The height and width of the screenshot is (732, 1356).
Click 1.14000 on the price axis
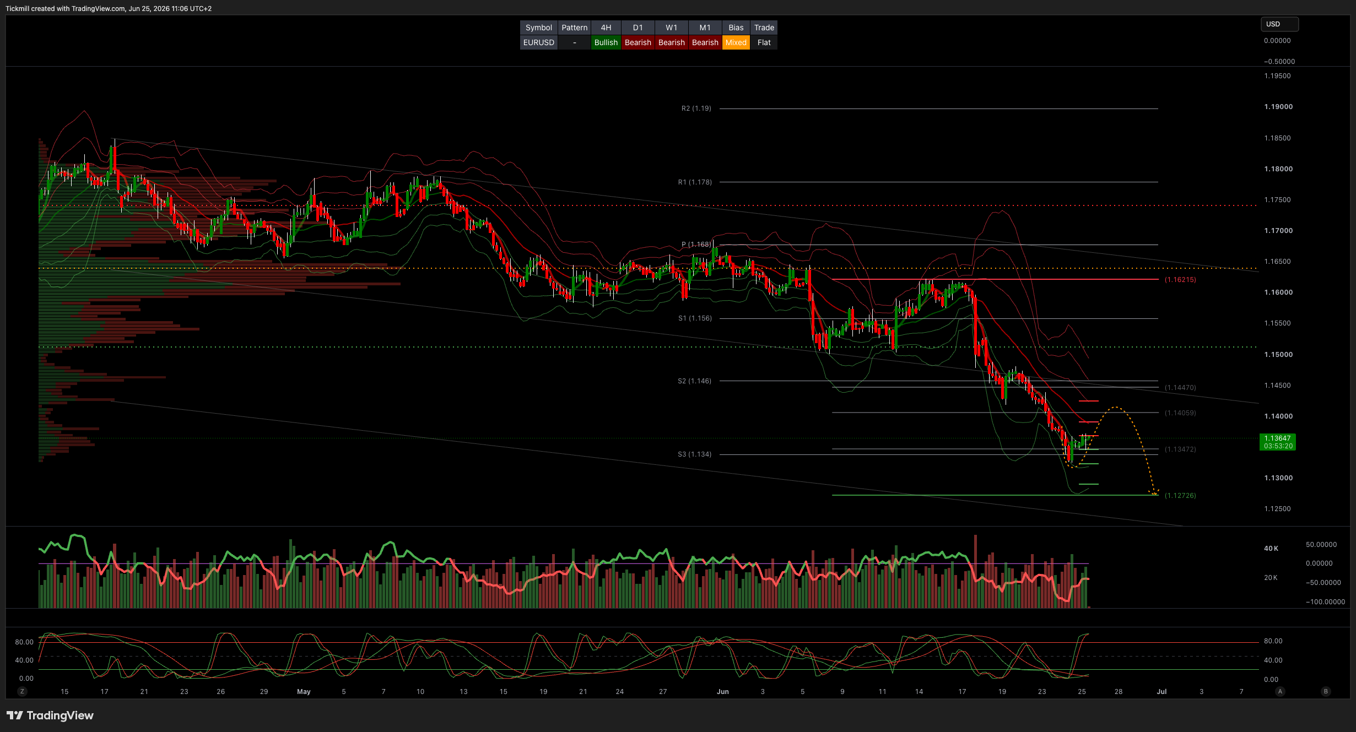click(1278, 416)
